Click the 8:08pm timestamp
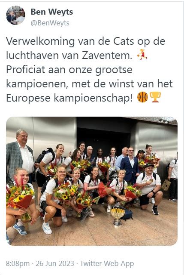Image resolution: width=184 pixels, height=275 pixels. [x=18, y=264]
